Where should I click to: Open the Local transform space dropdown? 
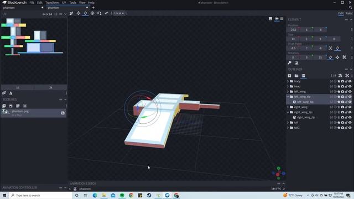tap(119, 13)
